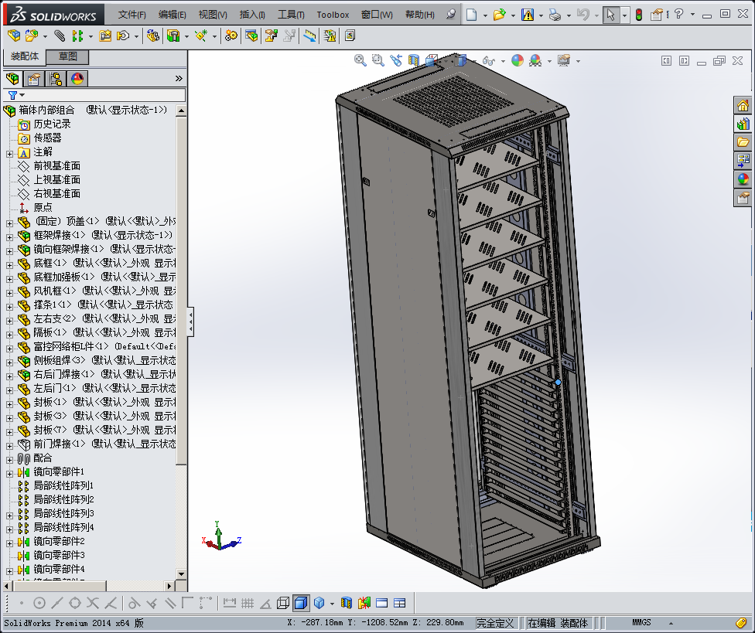
Task: Open the DisplayManager tab icon
Action: 77,78
